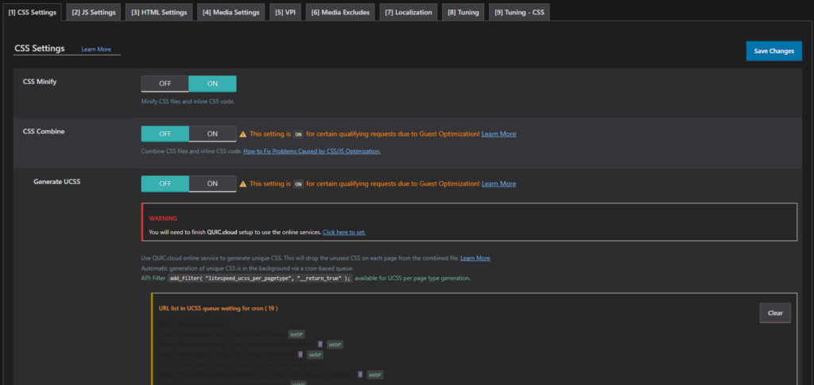The height and width of the screenshot is (385, 814).
Task: Click the add_filter litespeed_ucss_per_pagetype code snippet
Action: [x=260, y=279]
